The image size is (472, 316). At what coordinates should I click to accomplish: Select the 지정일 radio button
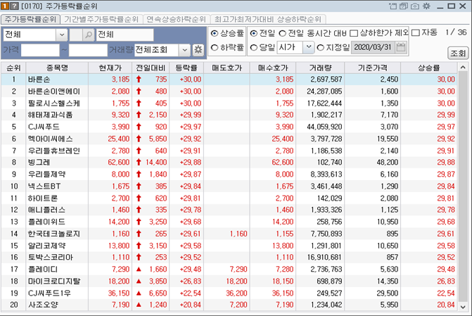click(x=321, y=48)
